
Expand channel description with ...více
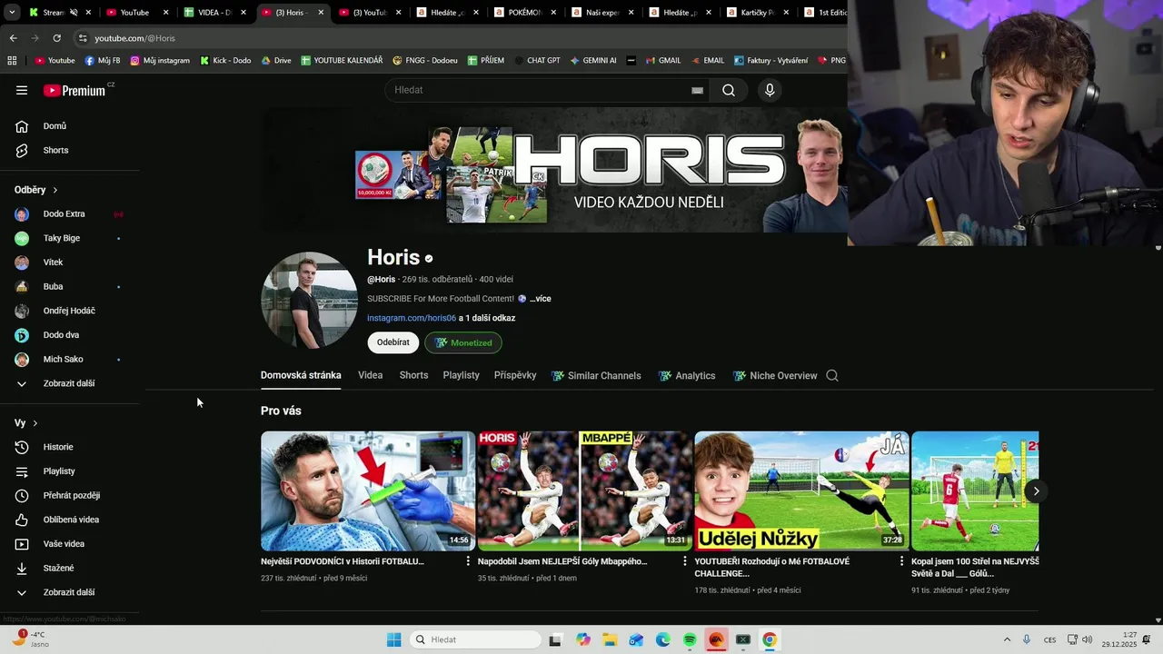coord(541,299)
